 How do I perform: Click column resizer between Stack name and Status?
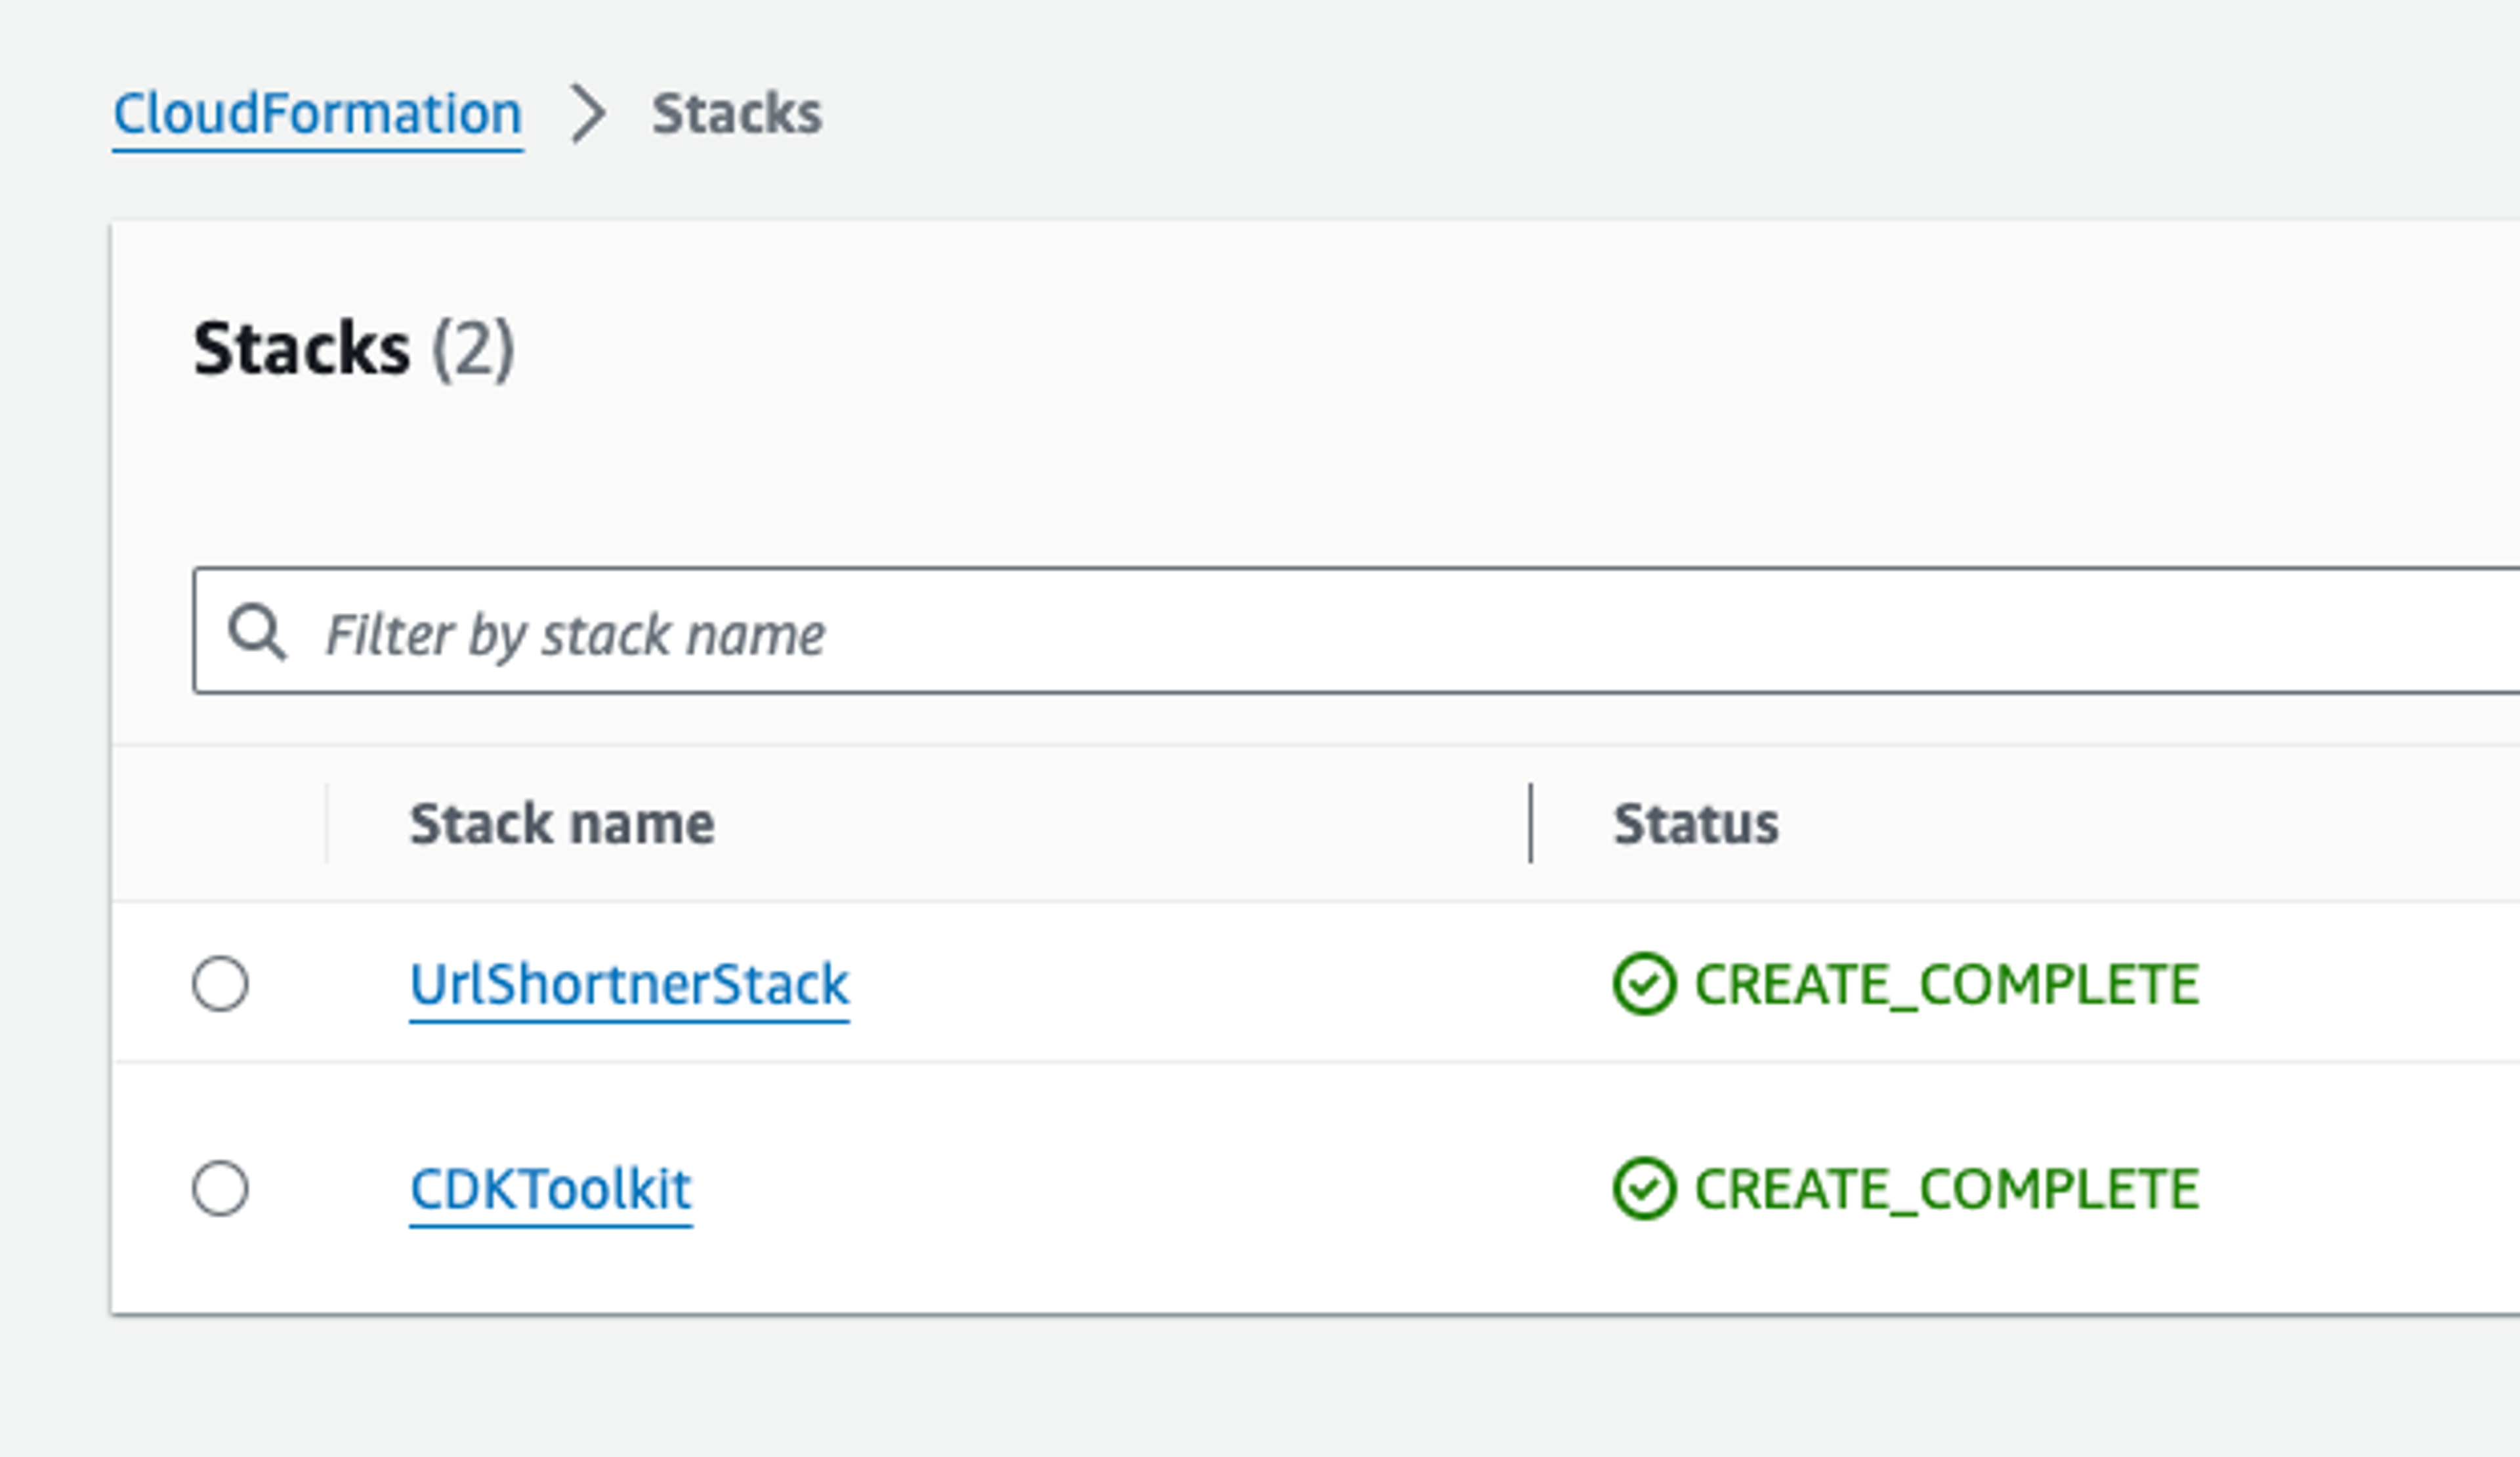pos(1530,824)
